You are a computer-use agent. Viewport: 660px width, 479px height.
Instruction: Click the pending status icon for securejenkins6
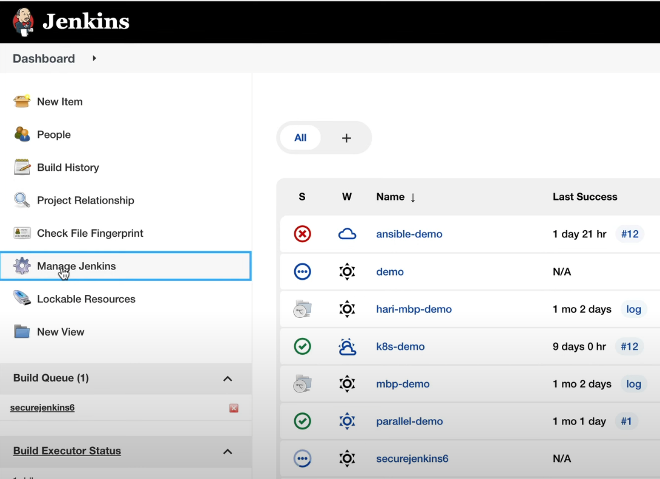click(x=302, y=458)
